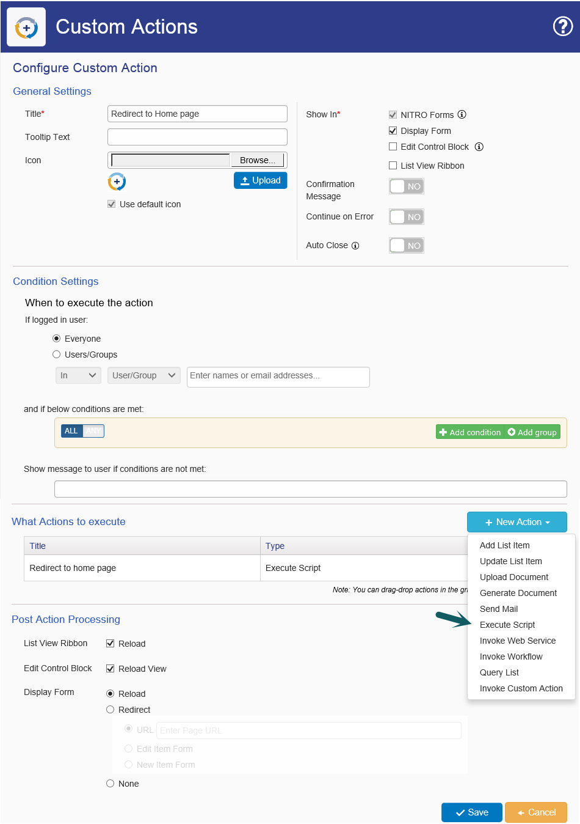The image size is (580, 824).
Task: Open the New Action dropdown
Action: click(x=517, y=522)
